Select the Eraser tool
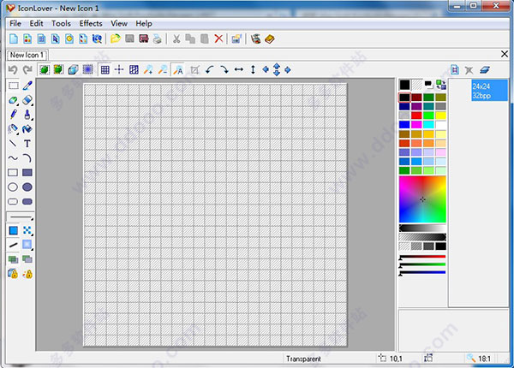 click(27, 100)
